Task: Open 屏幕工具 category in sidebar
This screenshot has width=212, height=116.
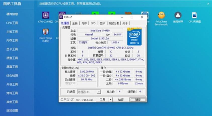Action: (x=12, y=67)
